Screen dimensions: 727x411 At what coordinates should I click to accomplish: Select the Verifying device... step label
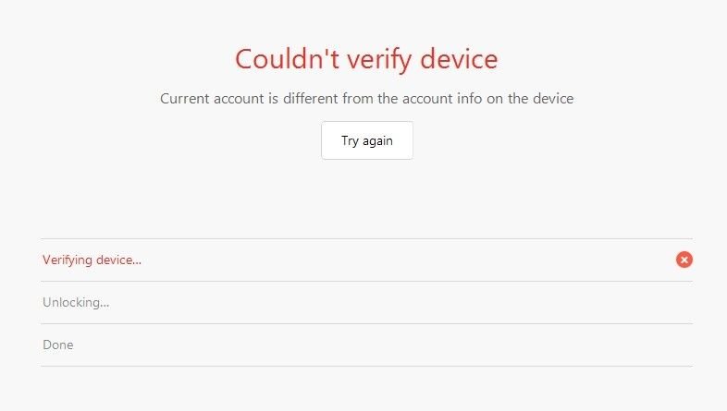point(92,260)
